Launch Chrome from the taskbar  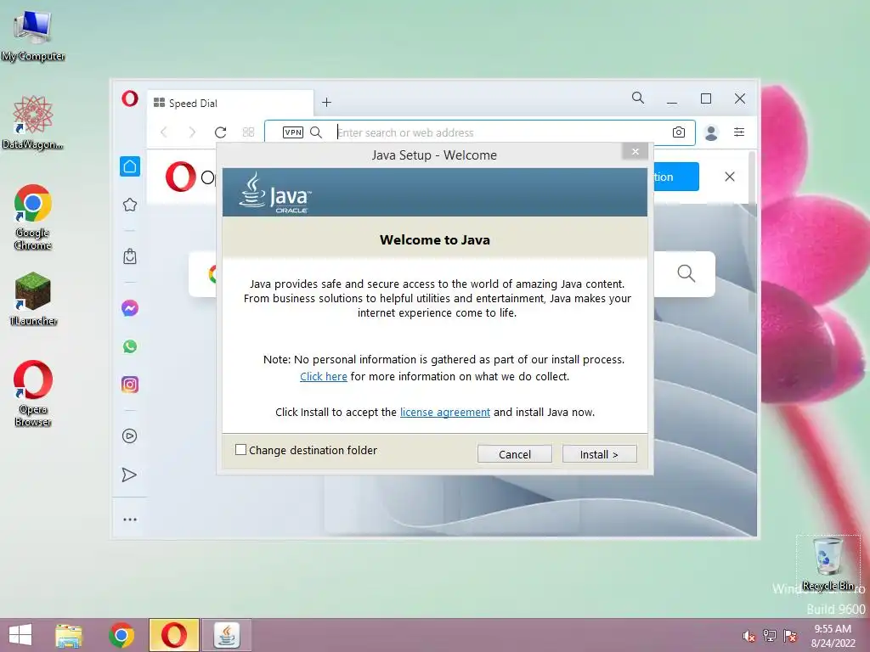click(x=121, y=635)
